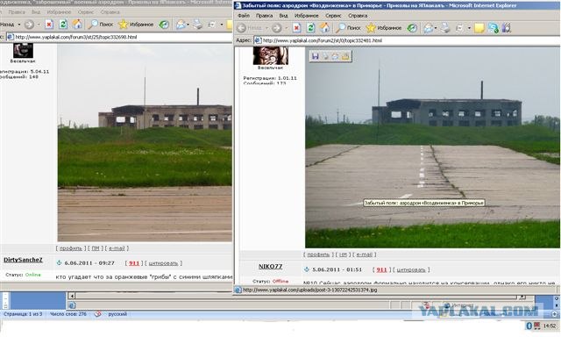Expand Mail dropdown arrow in right window
This screenshot has height=337, width=561.
(436, 28)
